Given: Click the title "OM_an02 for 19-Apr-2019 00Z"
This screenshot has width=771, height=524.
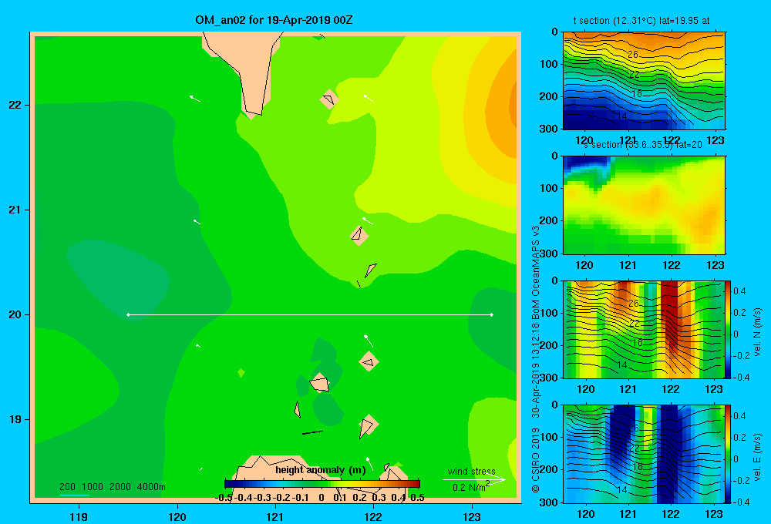Looking at the screenshot, I should (x=274, y=20).
